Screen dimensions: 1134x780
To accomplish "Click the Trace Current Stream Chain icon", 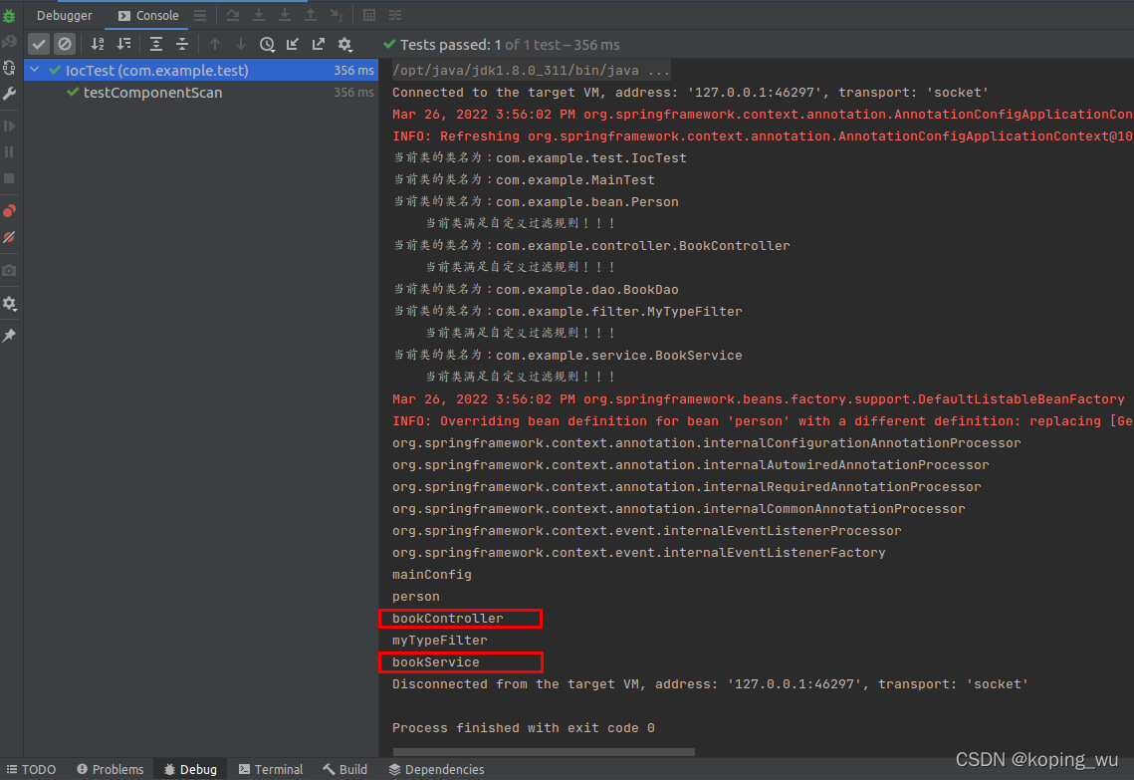I will [x=395, y=15].
